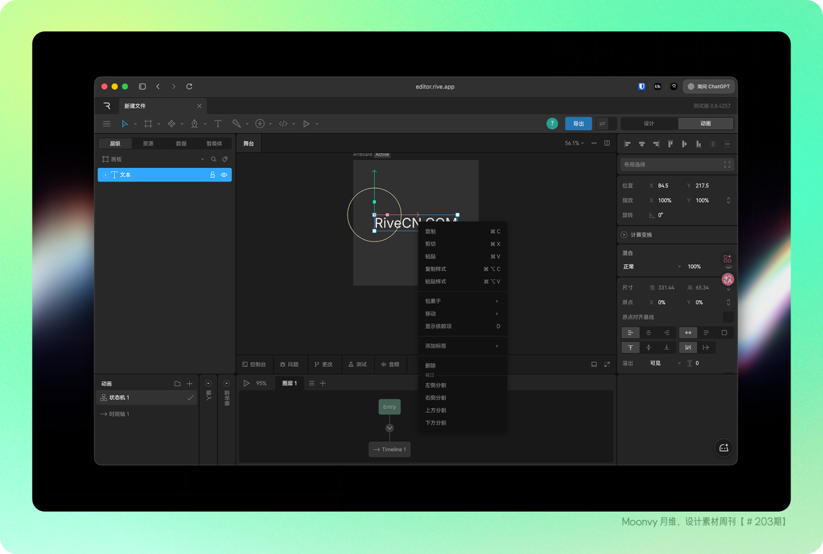
Task: Switch to the 资源 tab
Action: [148, 144]
